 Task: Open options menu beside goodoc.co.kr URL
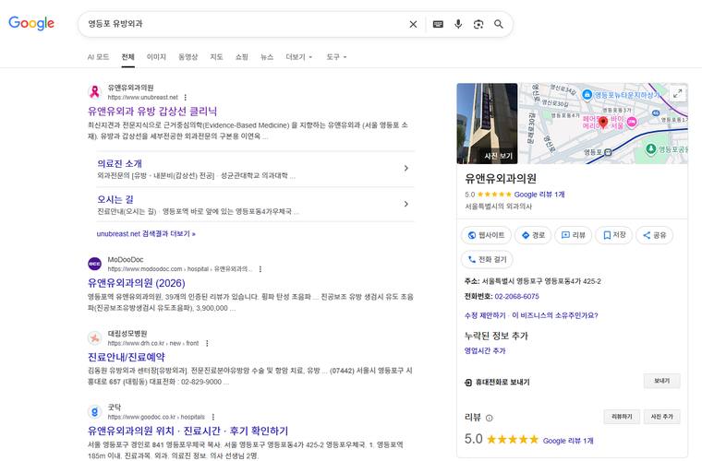click(213, 417)
